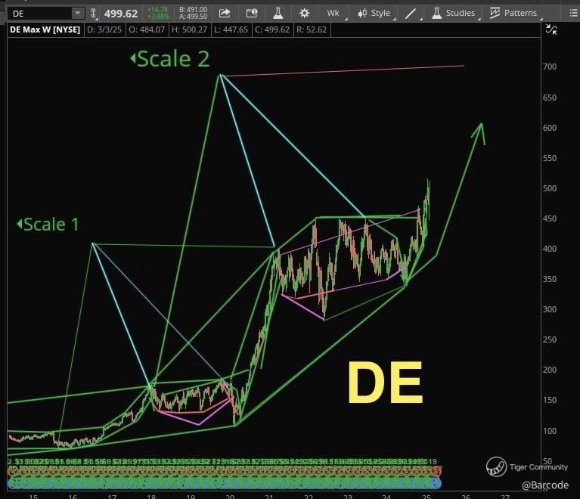Screen dimensions: 580x499
Task: Open chart settings gear icon
Action: pos(304,14)
